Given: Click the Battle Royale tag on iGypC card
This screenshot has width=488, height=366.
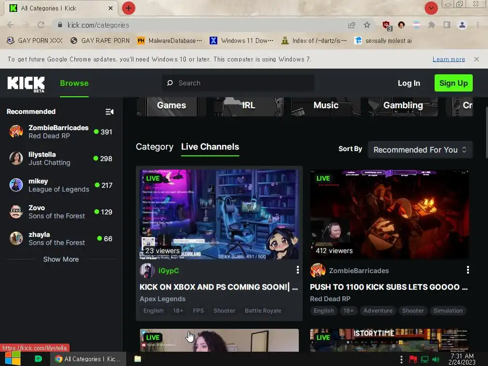Looking at the screenshot, I should point(263,311).
